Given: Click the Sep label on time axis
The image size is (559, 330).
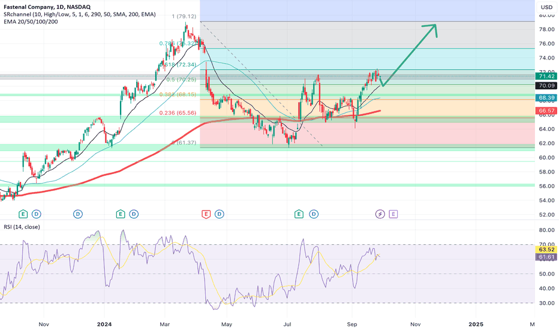Looking at the screenshot, I should tap(352, 324).
